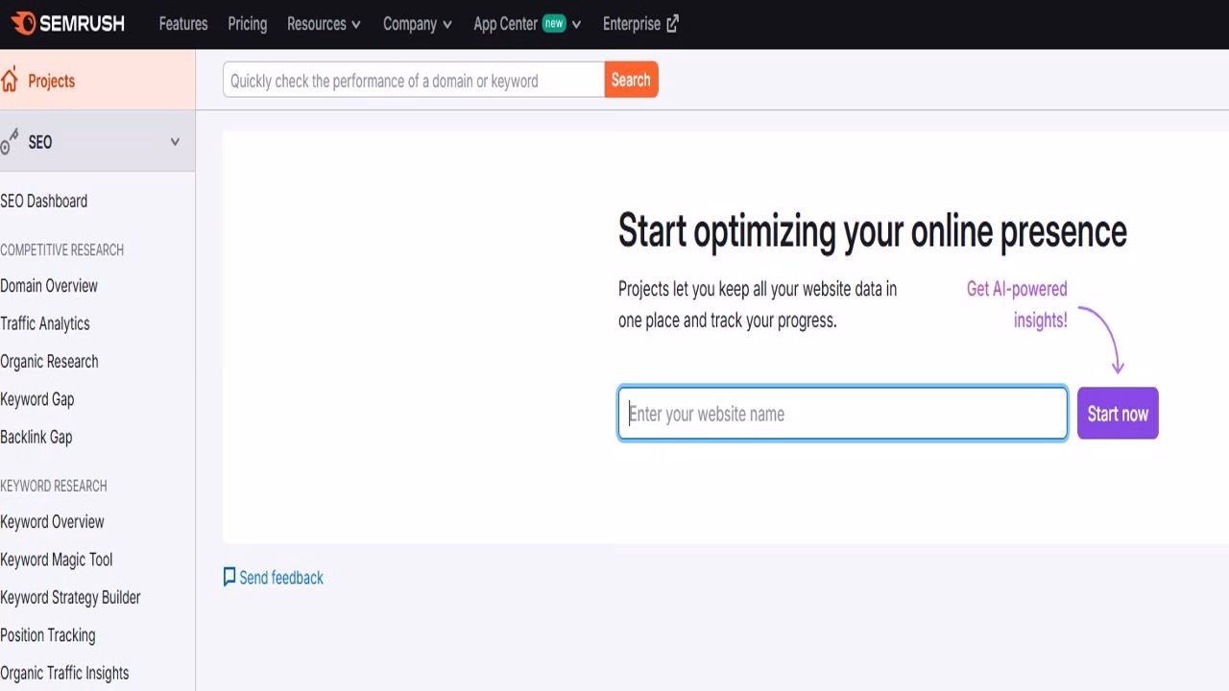The image size is (1229, 691).
Task: Click the Semrush logo
Action: coord(69,23)
